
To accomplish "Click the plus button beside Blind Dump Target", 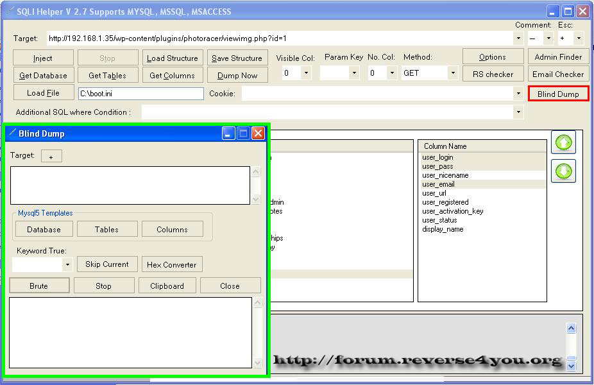I will pyautogui.click(x=51, y=156).
